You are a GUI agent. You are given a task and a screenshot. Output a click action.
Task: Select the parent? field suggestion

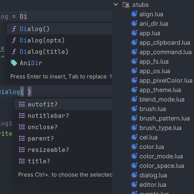click(63, 138)
